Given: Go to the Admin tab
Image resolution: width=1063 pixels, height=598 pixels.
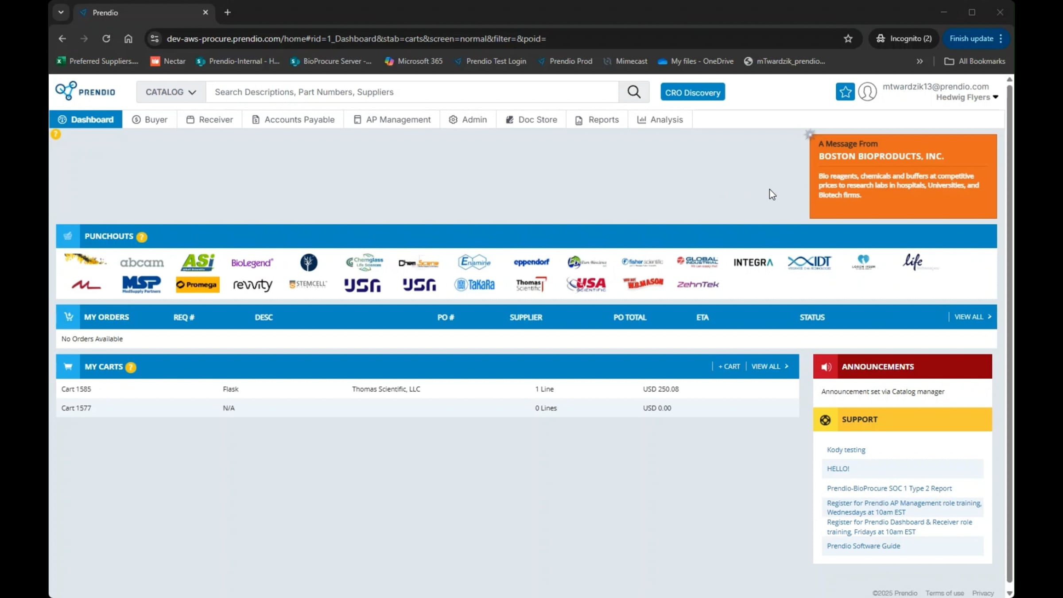Looking at the screenshot, I should 468,120.
